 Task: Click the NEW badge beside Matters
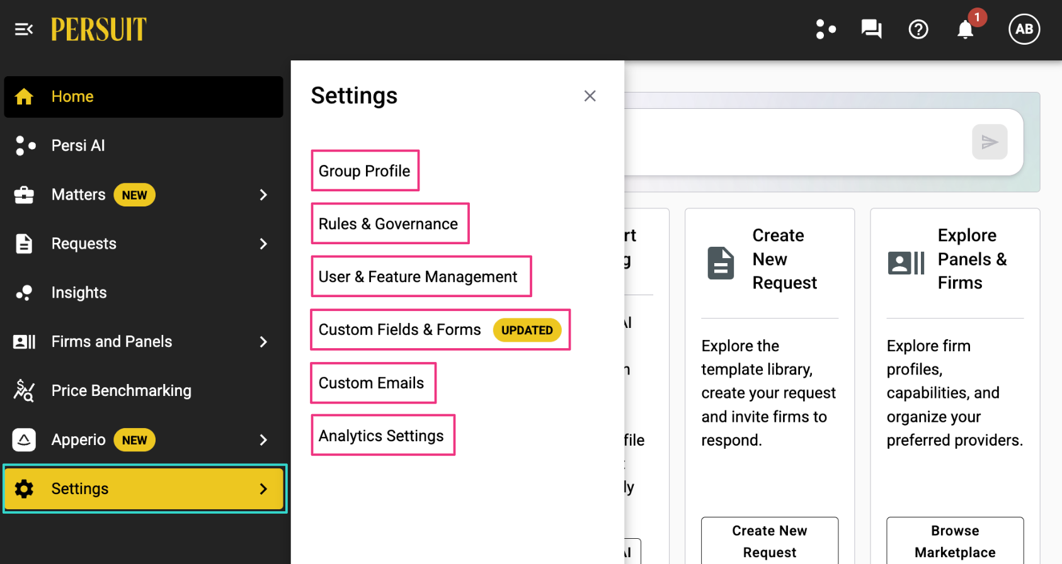click(134, 195)
